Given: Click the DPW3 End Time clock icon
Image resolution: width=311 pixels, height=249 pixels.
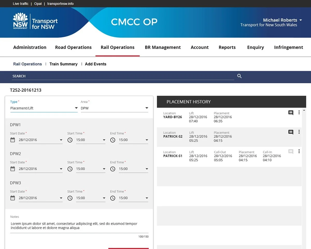Looking at the screenshot, I should point(113,198).
